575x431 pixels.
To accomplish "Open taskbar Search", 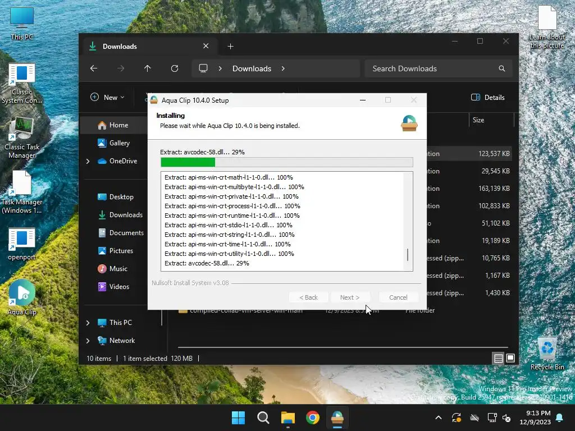I will (x=263, y=418).
